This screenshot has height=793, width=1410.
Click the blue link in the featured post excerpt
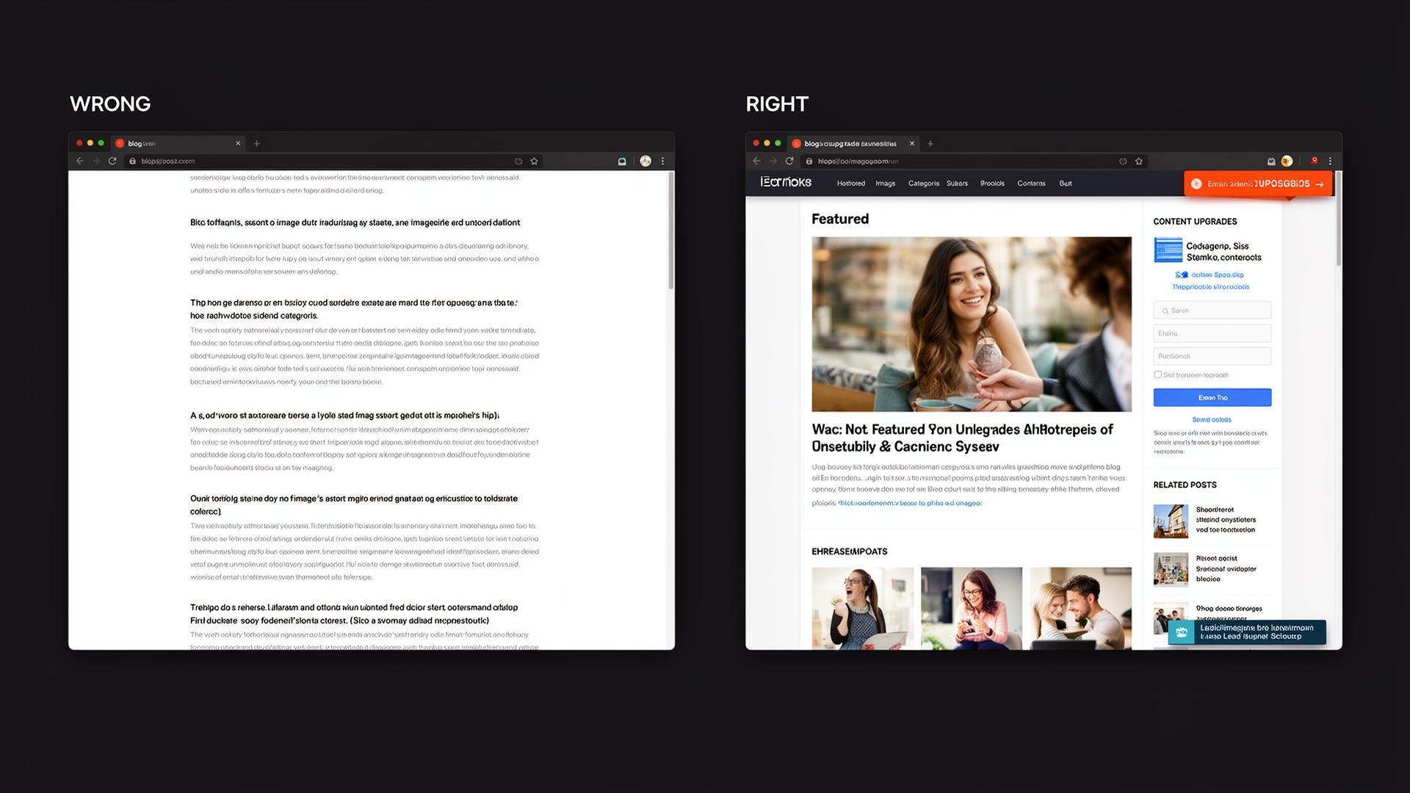(x=910, y=503)
